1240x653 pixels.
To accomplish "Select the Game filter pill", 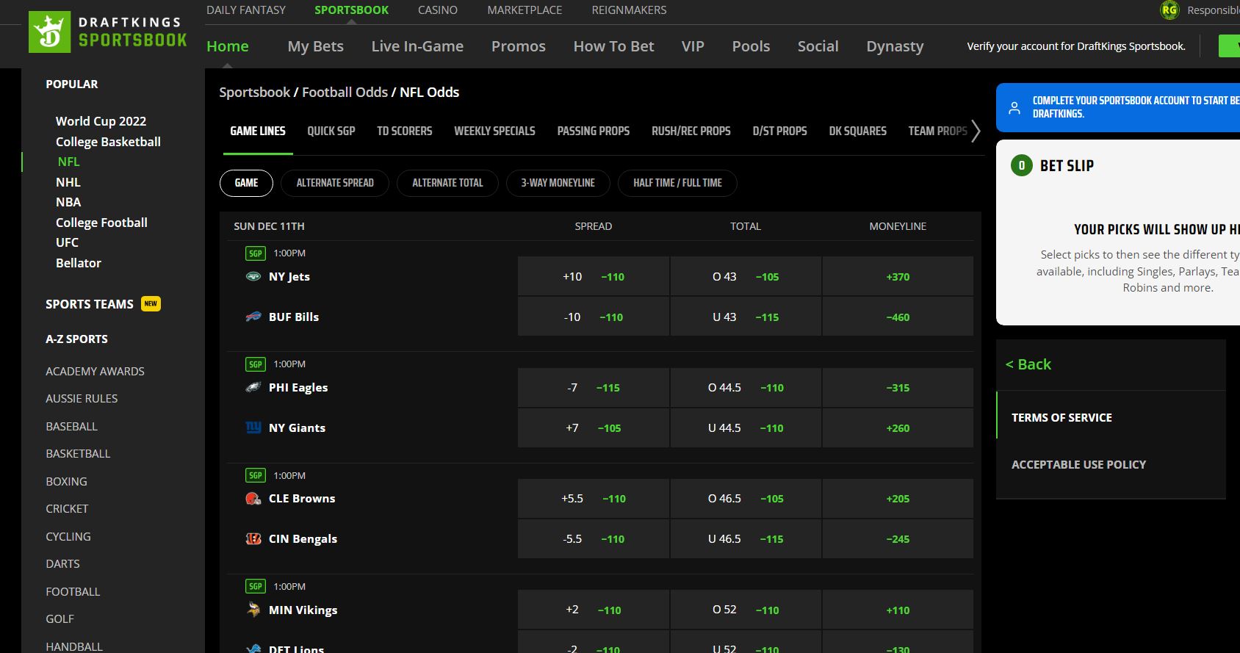I will (246, 183).
